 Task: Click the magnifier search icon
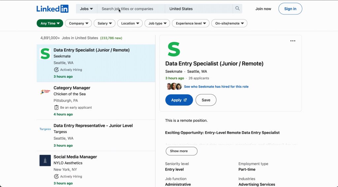tap(237, 8)
